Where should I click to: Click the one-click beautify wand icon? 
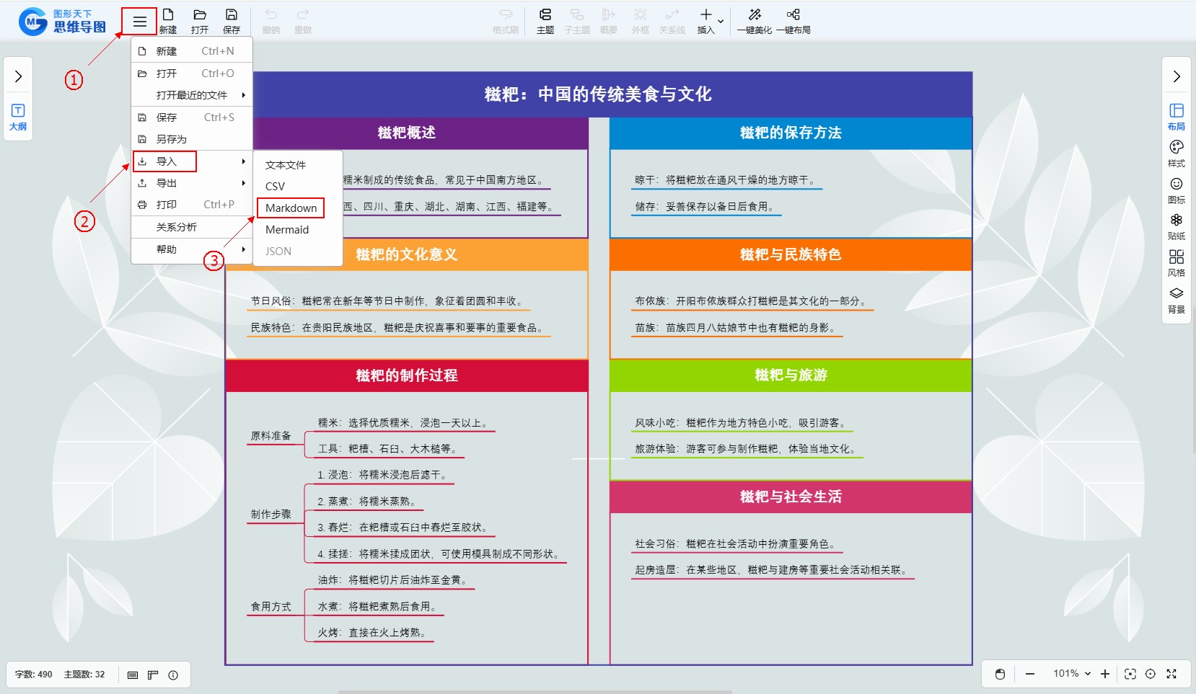pos(755,15)
